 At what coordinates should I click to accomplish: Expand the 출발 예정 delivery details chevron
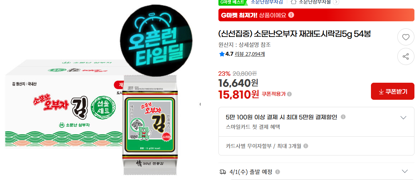tap(405, 171)
